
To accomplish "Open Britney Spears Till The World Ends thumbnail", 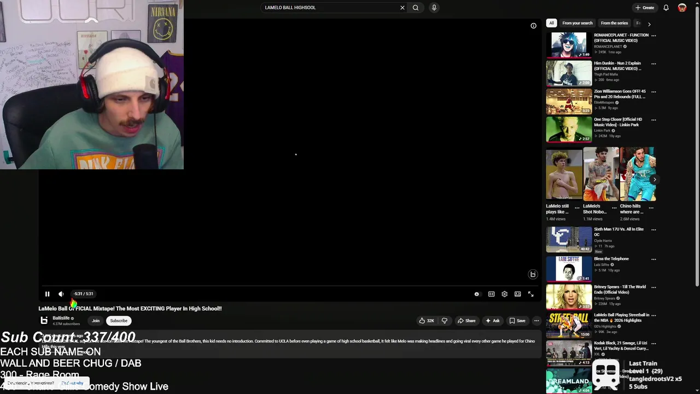I will 569,297.
